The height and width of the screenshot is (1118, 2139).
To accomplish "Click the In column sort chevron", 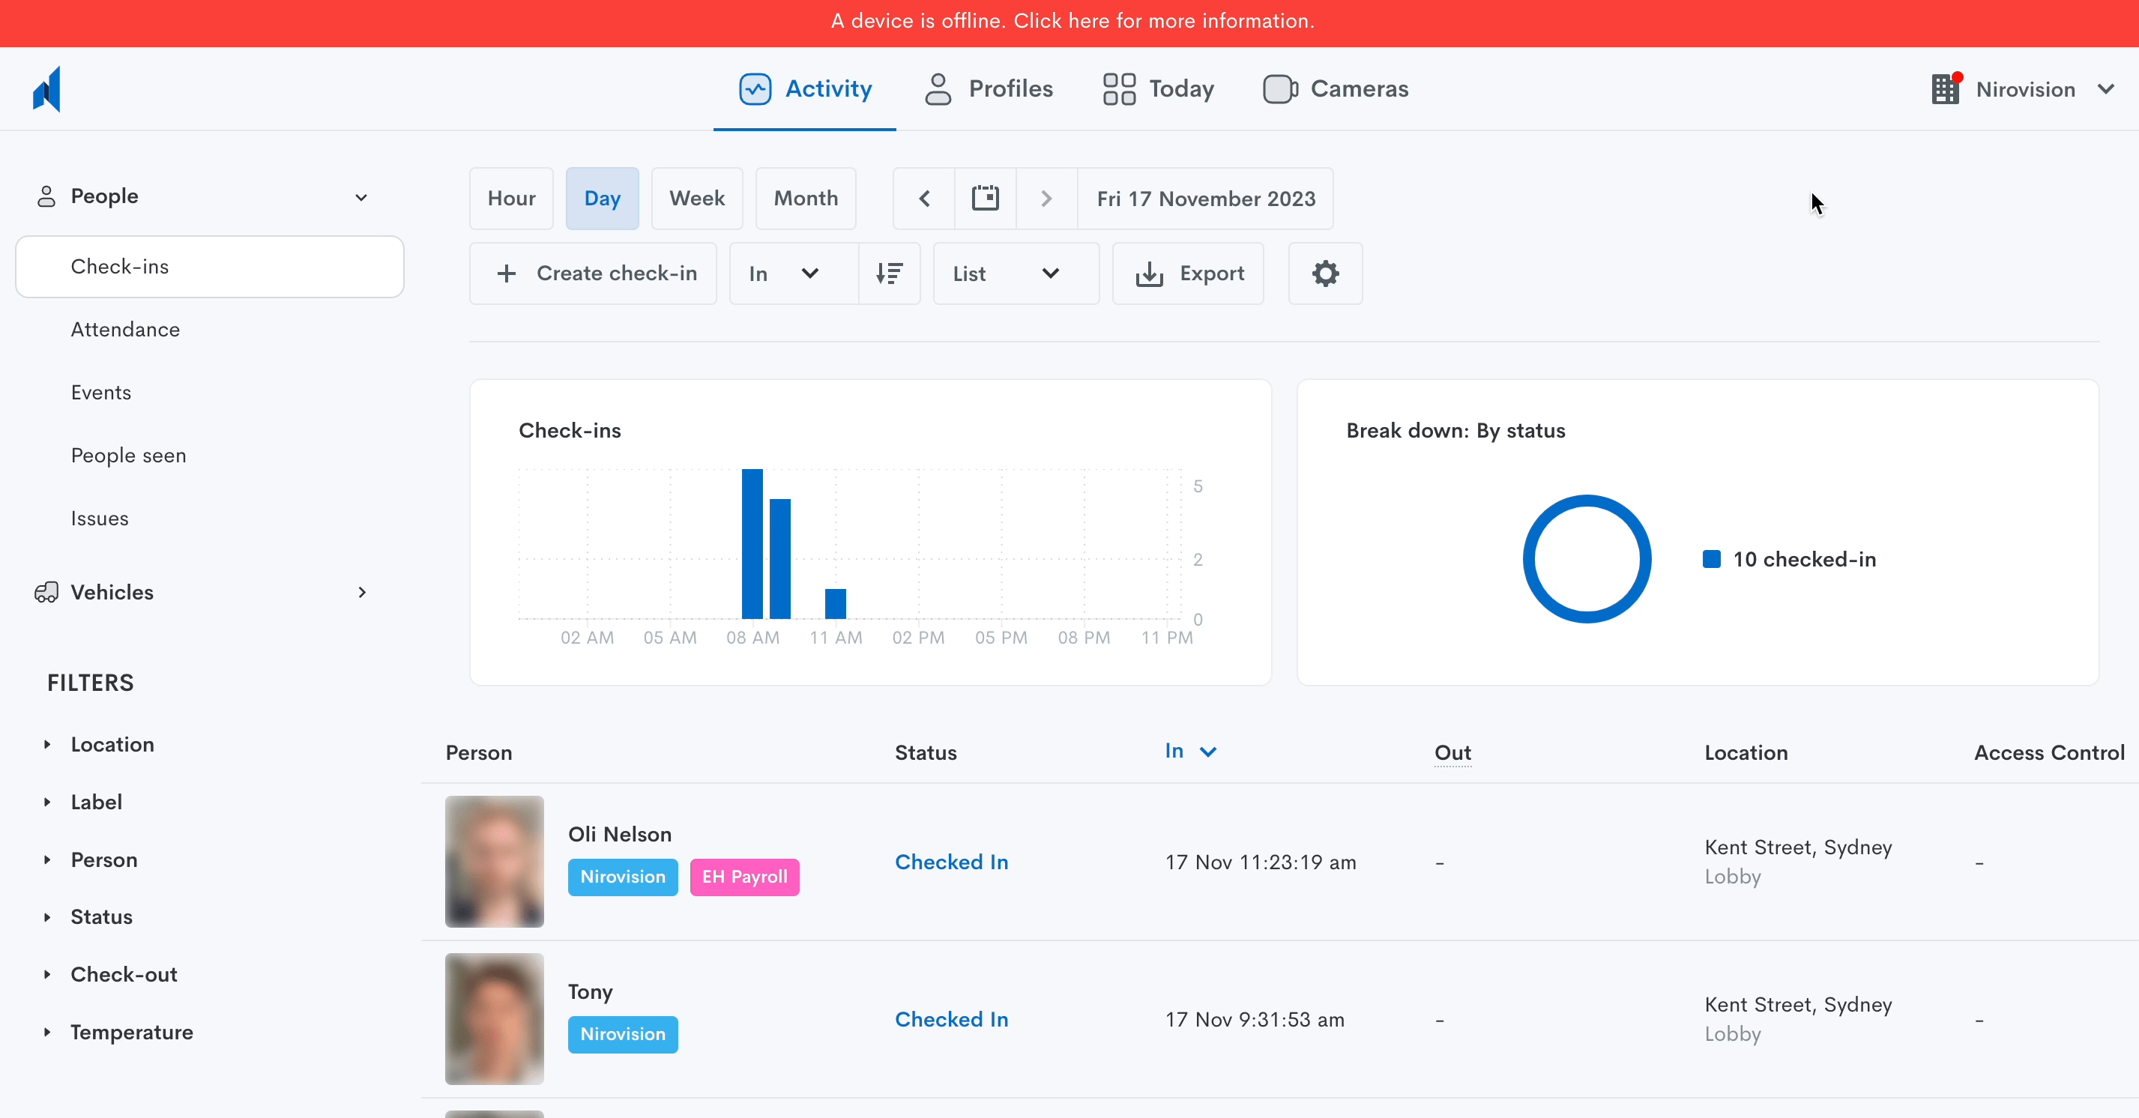I will [x=1208, y=752].
